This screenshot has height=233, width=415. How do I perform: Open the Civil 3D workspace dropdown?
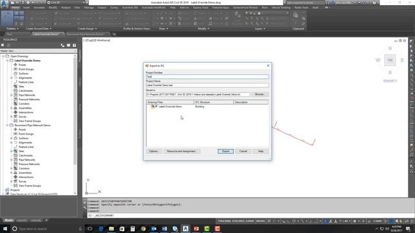[x=66, y=3]
